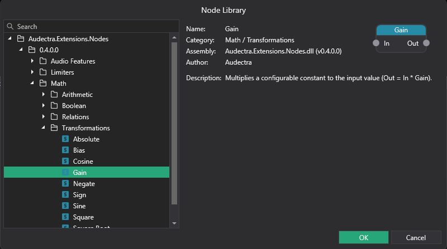Select the Bias node label

click(x=79, y=150)
